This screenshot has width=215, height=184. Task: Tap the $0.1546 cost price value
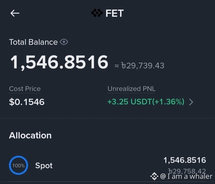click(x=27, y=102)
